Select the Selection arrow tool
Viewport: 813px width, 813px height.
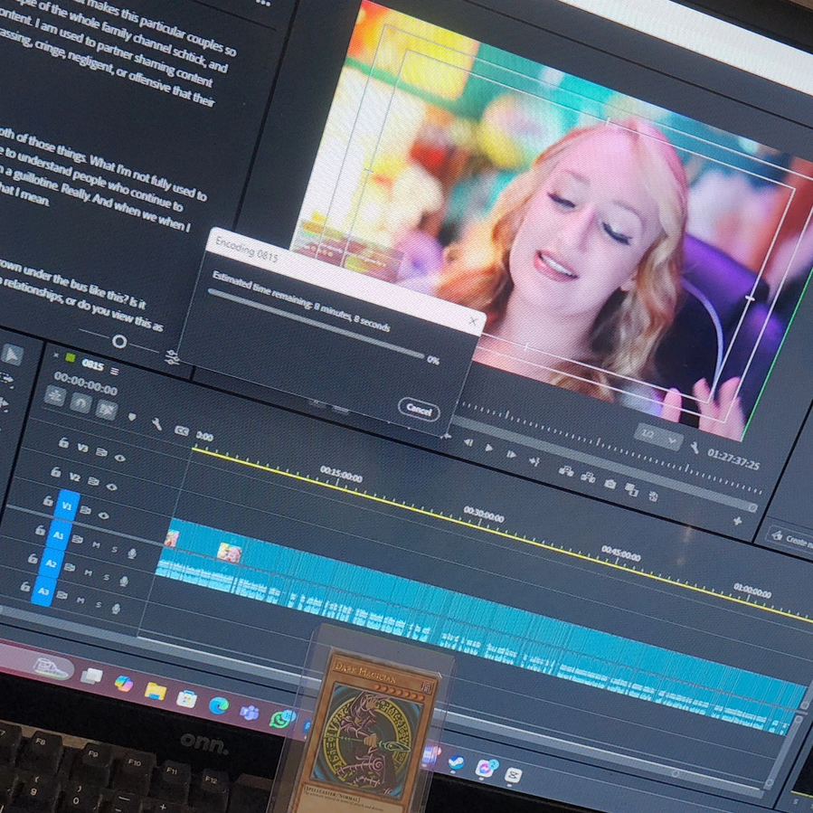pos(13,355)
